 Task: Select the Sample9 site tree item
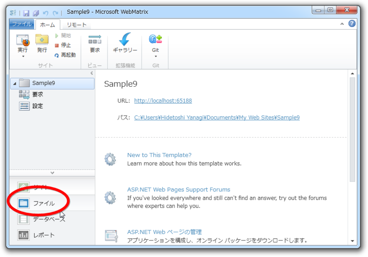(52, 84)
